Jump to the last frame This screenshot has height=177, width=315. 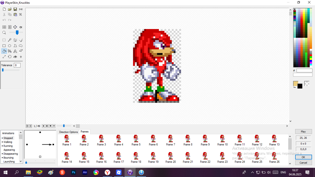click(47, 126)
